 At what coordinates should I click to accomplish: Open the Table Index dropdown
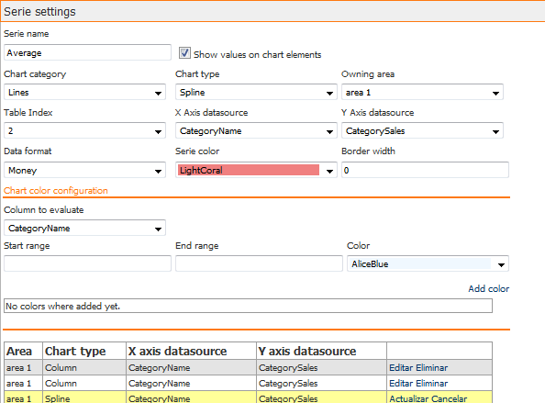click(x=84, y=131)
